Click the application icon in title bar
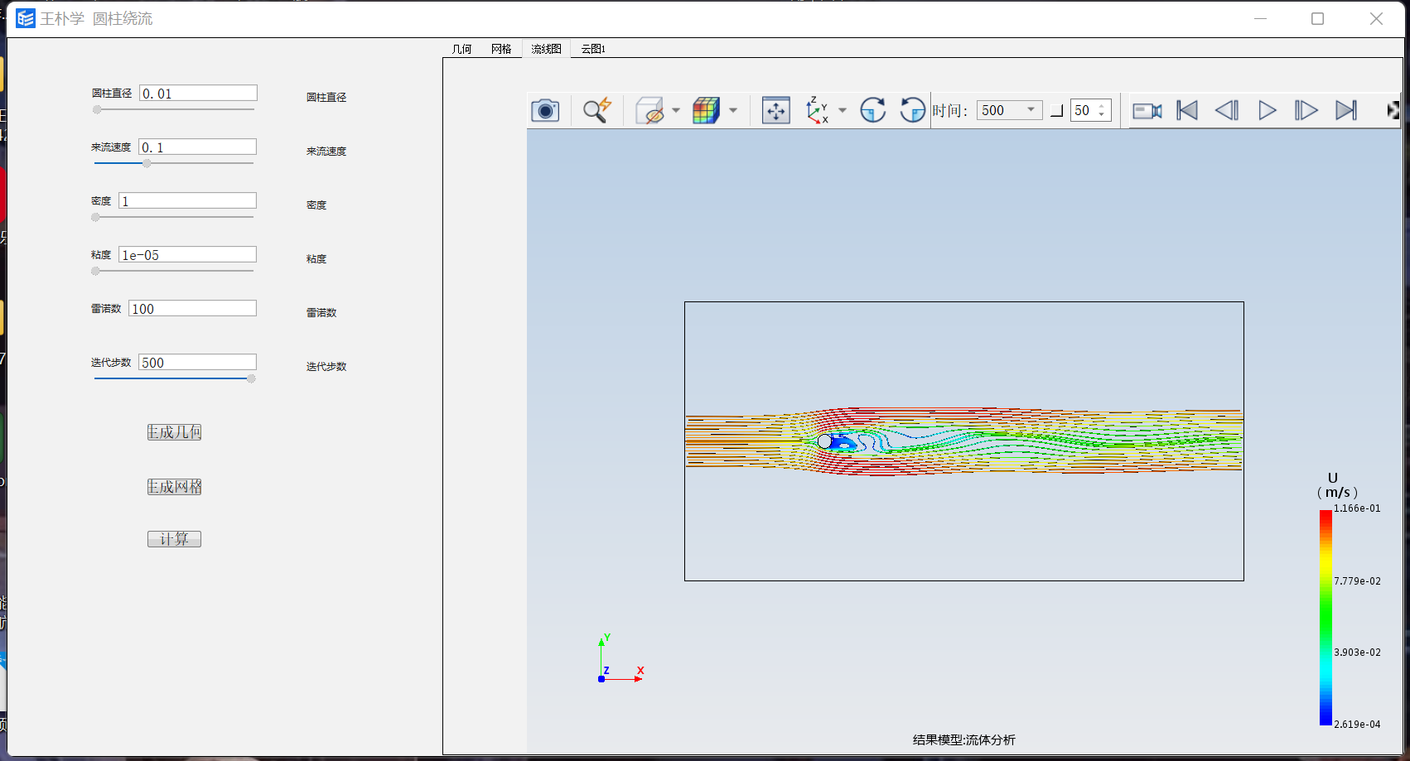Viewport: 1410px width, 761px height. click(26, 18)
